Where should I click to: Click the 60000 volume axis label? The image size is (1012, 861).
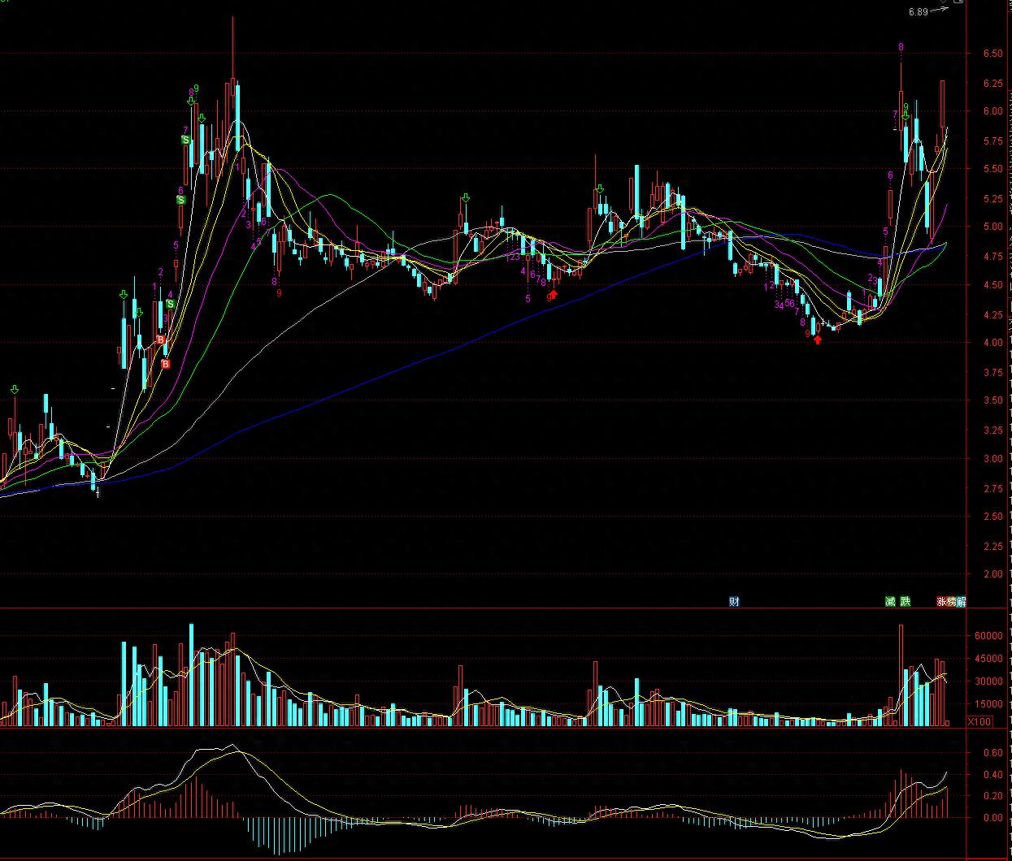tap(989, 637)
